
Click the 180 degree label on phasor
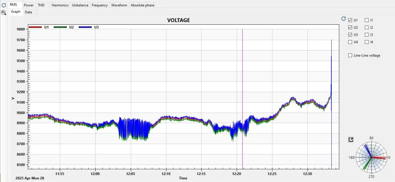[x=352, y=158]
